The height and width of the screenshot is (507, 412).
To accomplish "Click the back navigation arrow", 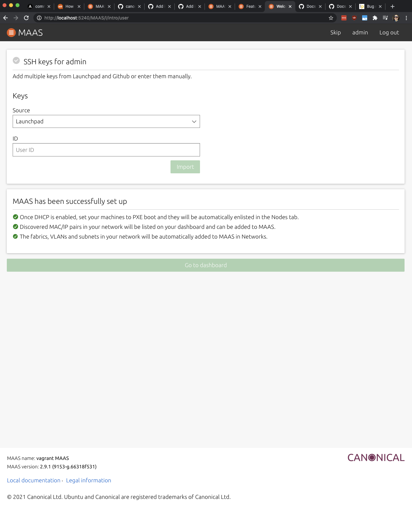I will [6, 18].
